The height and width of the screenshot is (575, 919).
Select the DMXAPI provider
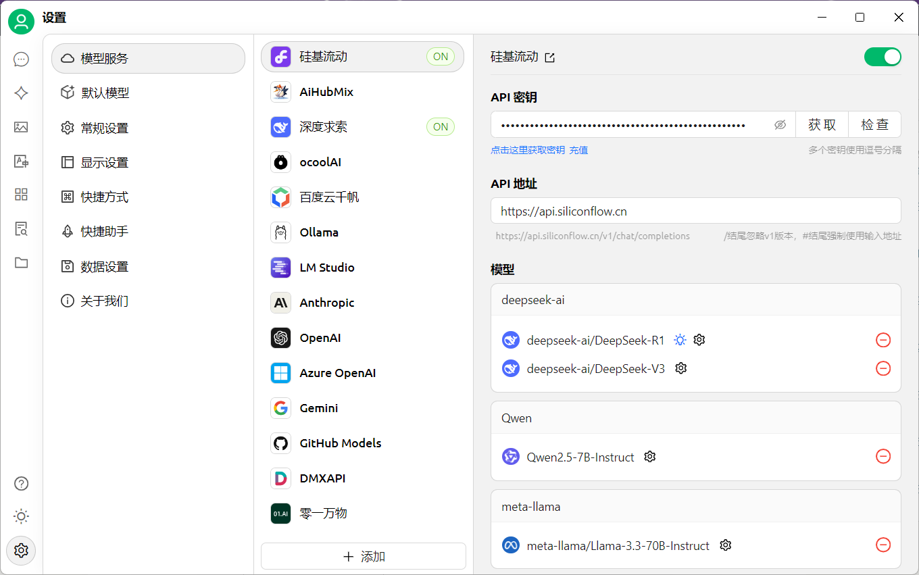(363, 478)
